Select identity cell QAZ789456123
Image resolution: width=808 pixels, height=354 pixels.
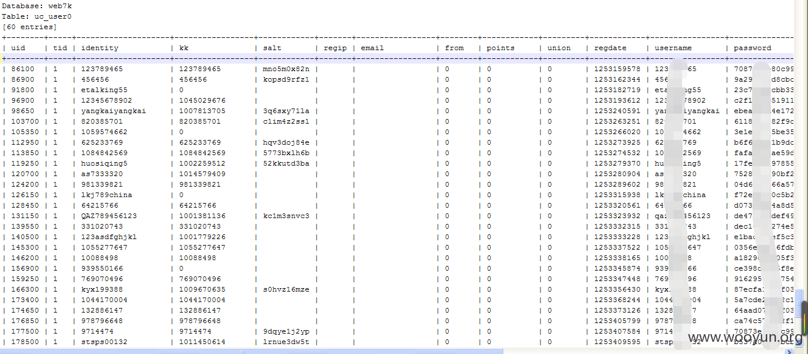coord(109,216)
